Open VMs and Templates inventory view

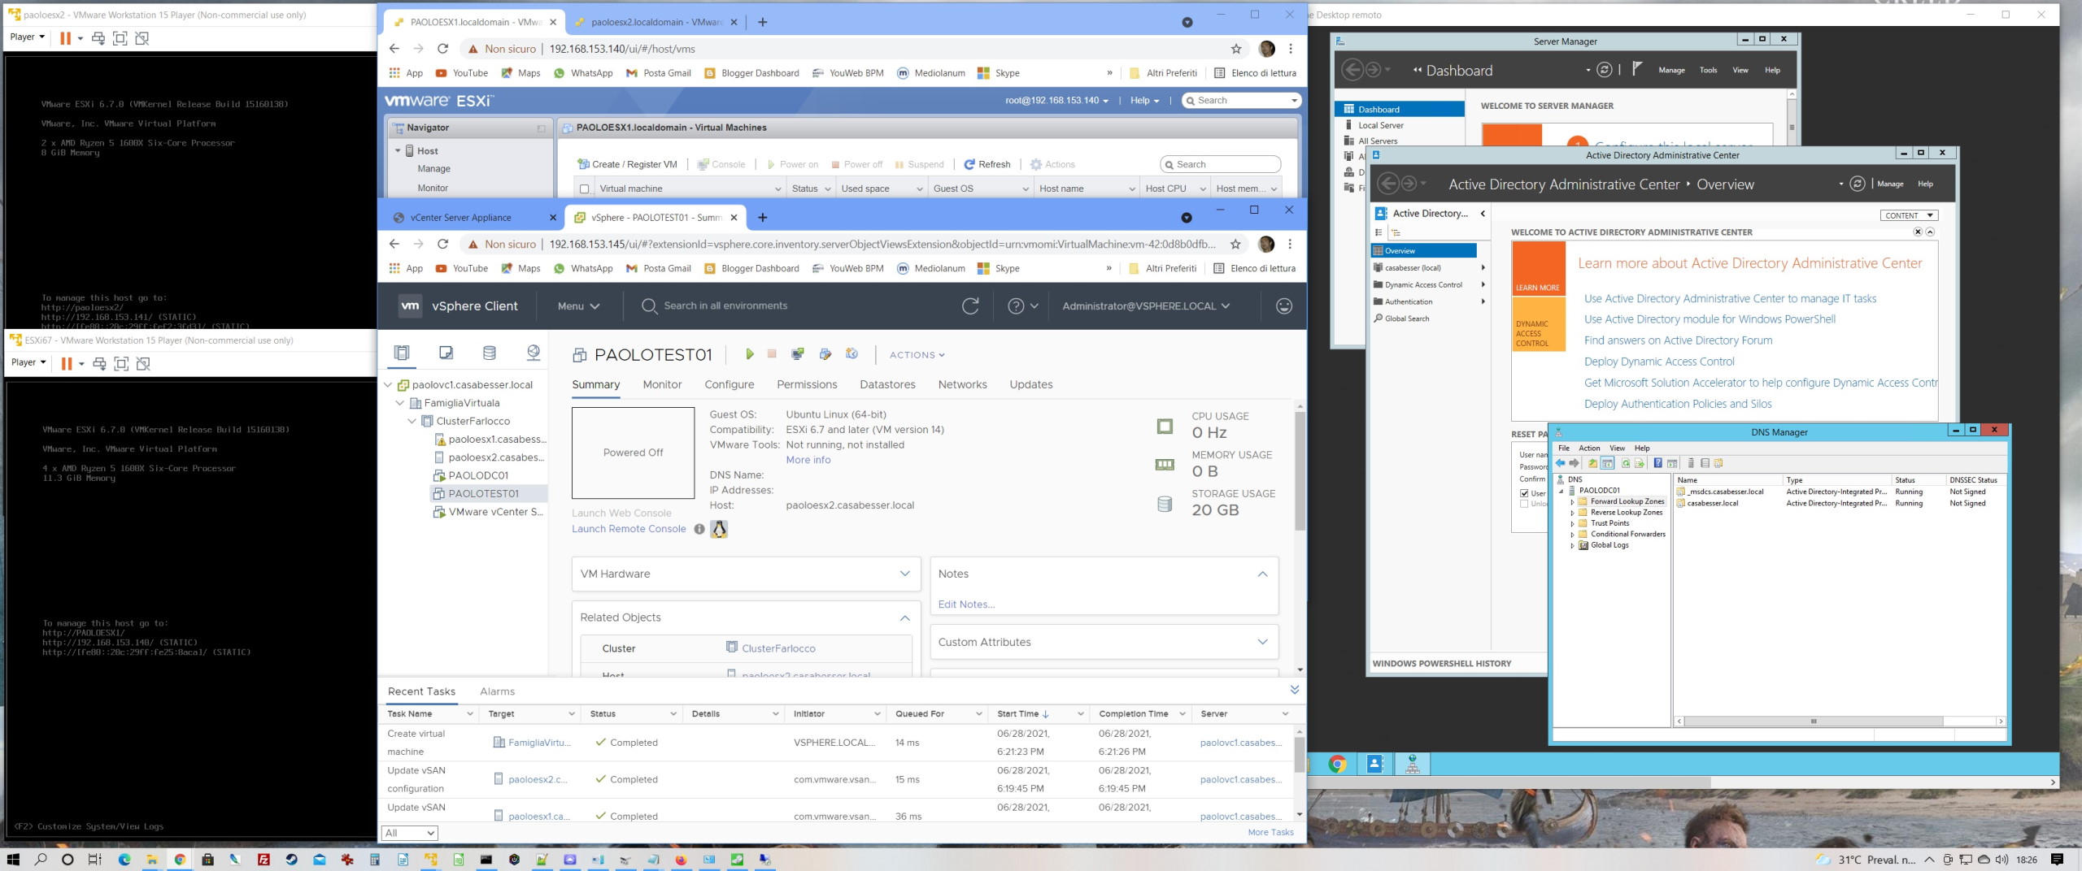pyautogui.click(x=446, y=353)
